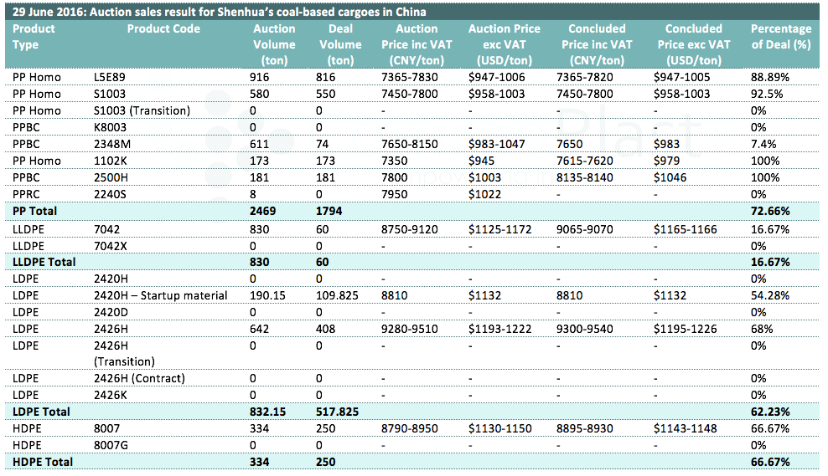Click the 2426H (Contract) product code
The image size is (828, 476).
[139, 378]
